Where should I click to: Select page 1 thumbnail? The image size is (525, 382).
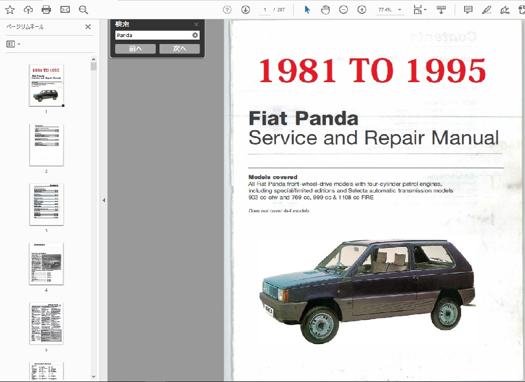click(x=46, y=86)
